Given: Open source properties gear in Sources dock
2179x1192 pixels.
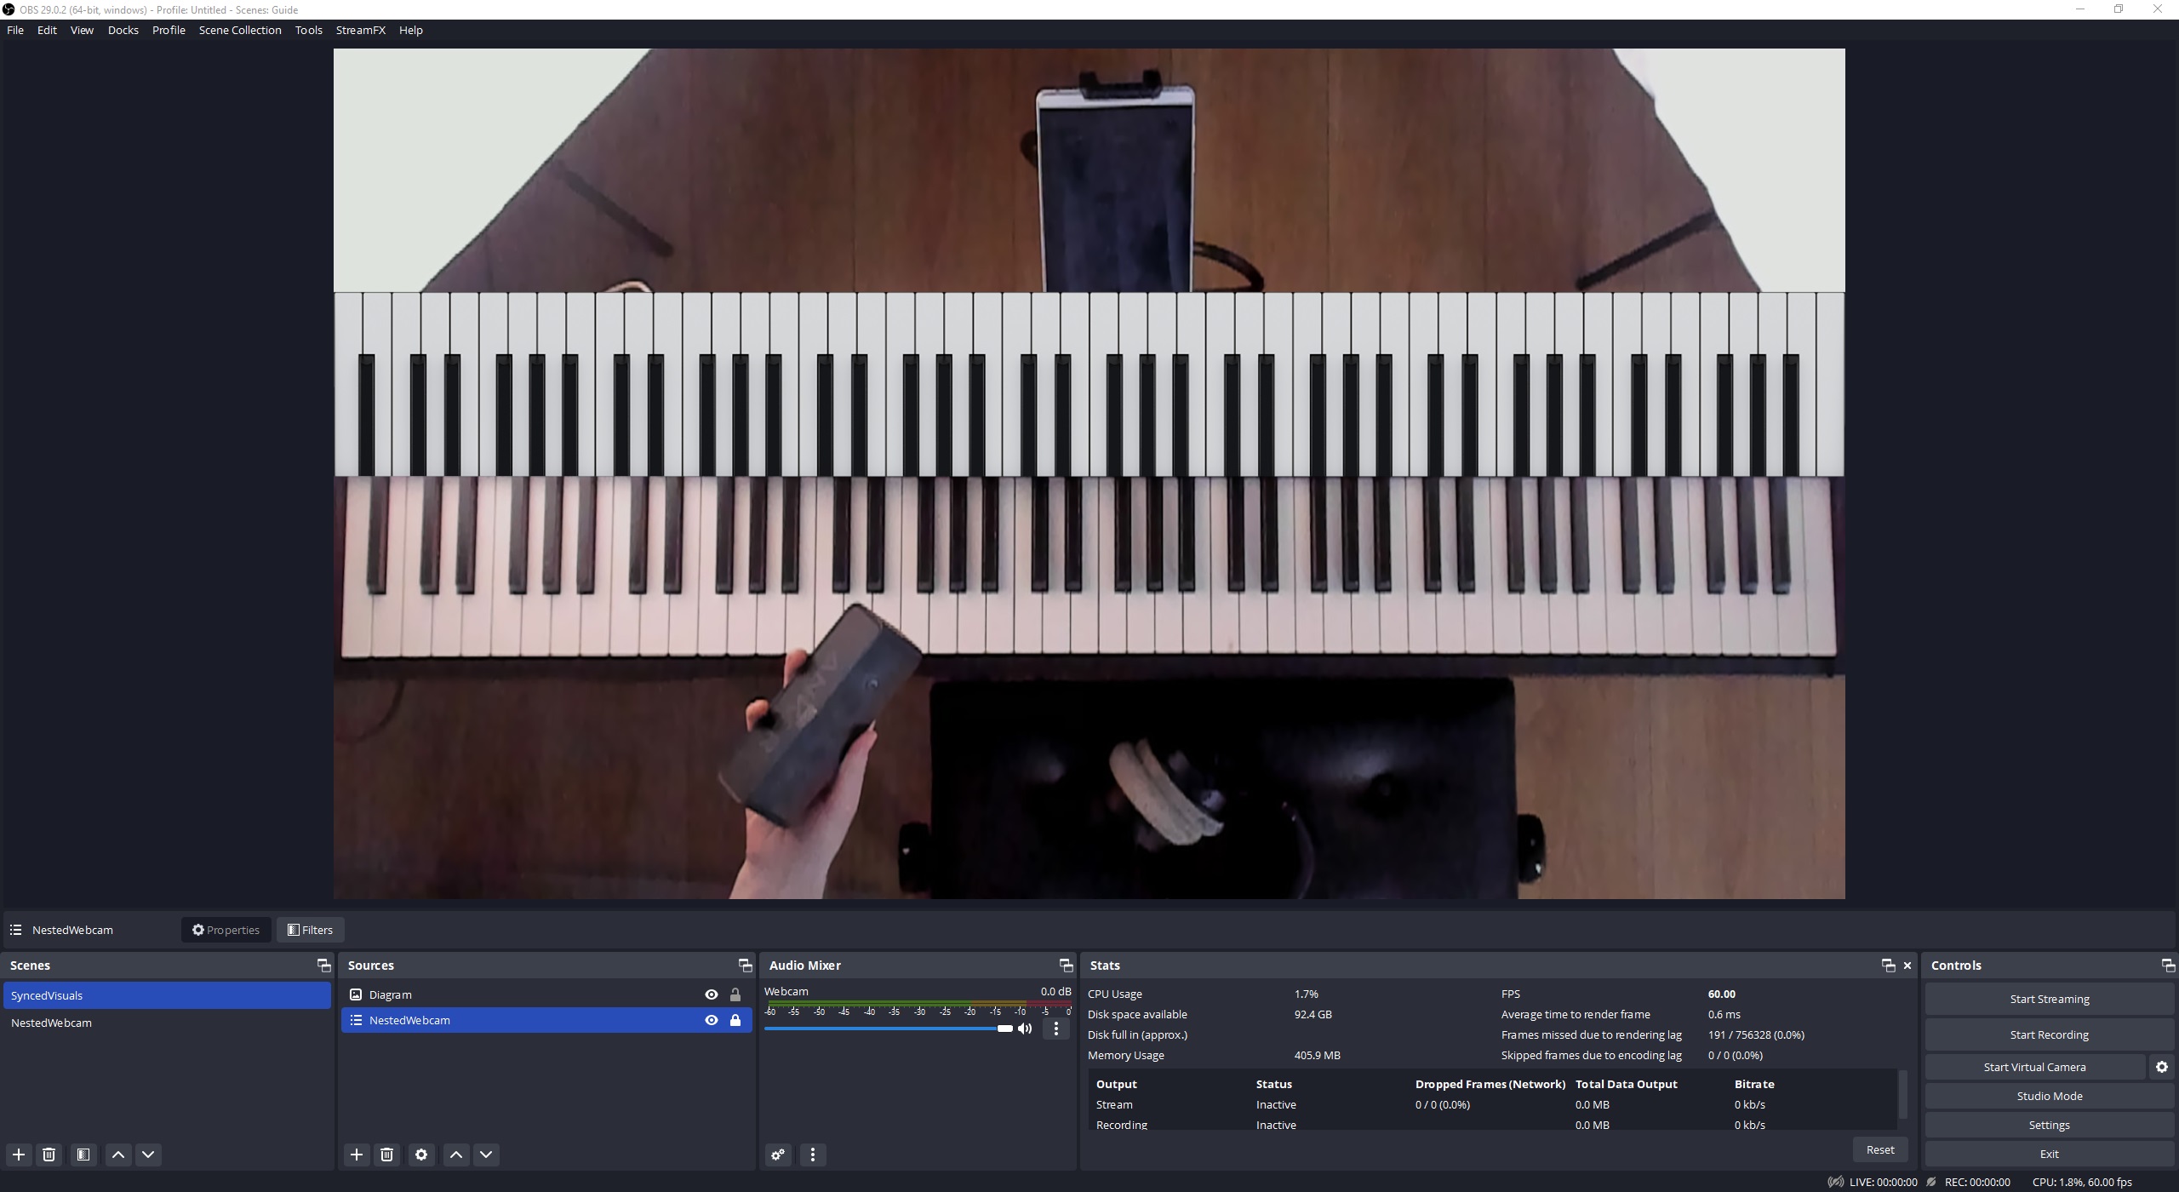Looking at the screenshot, I should pos(421,1155).
